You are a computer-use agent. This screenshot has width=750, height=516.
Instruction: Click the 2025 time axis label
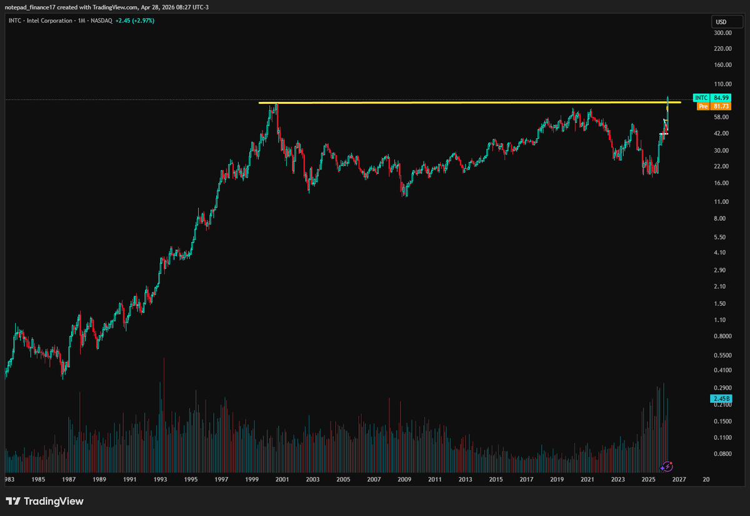[648, 480]
